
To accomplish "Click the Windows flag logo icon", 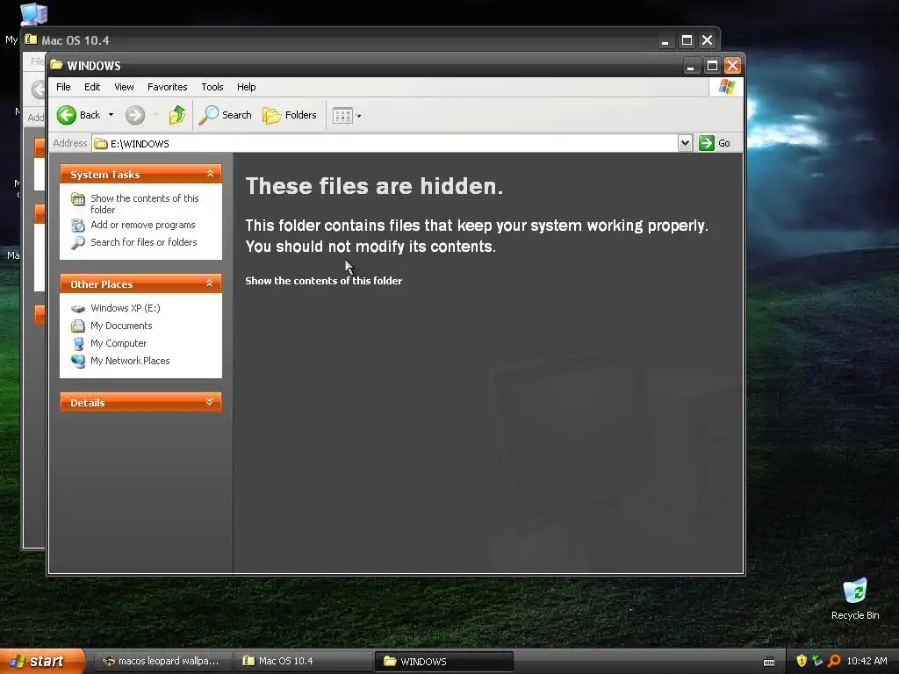I will tap(726, 87).
